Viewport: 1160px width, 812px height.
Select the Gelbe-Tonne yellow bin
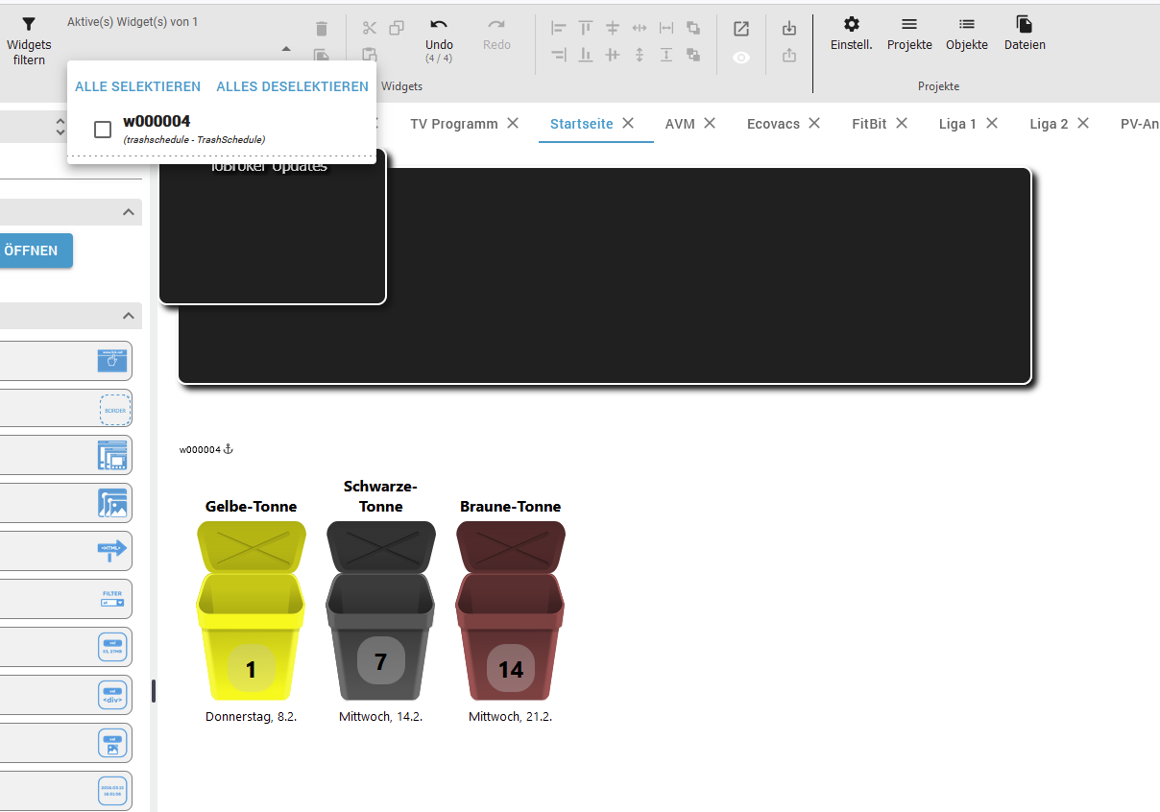tap(251, 610)
